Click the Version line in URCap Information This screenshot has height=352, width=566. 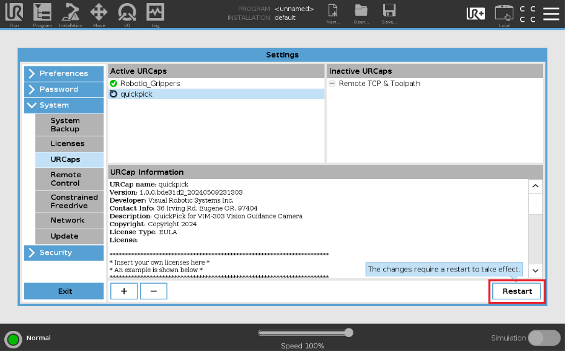[x=176, y=193]
